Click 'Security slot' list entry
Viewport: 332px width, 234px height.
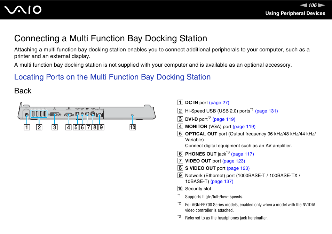[x=198, y=189]
